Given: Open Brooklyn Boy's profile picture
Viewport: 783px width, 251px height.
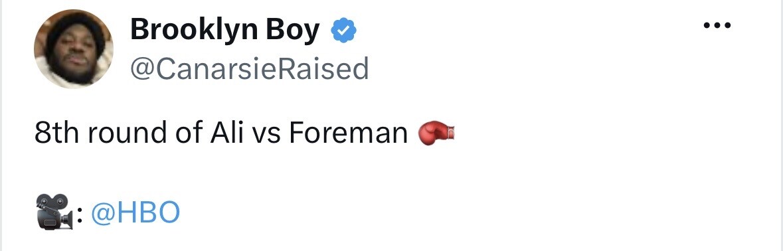Looking at the screenshot, I should (74, 49).
